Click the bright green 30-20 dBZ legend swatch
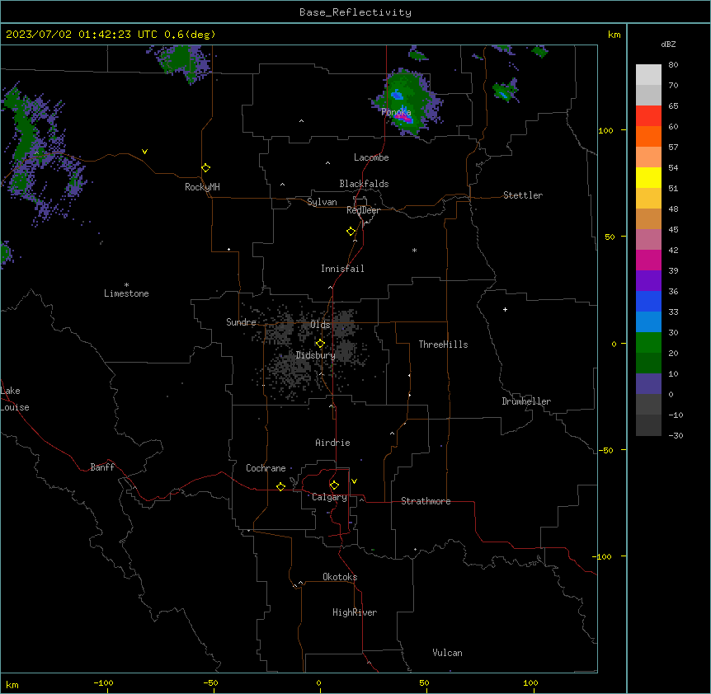Screen dimensions: 711x694 click(648, 343)
